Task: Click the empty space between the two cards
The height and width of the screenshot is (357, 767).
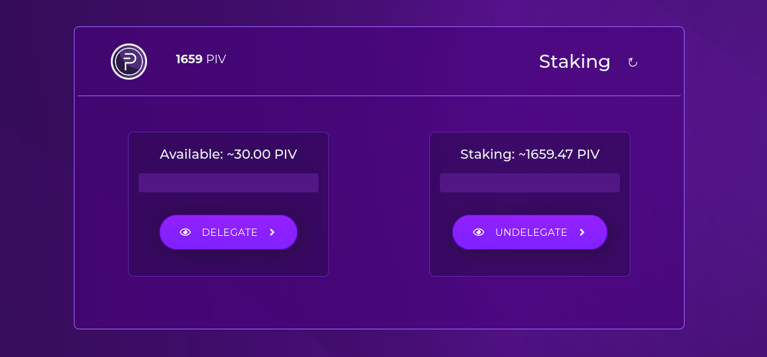Action: click(x=379, y=204)
